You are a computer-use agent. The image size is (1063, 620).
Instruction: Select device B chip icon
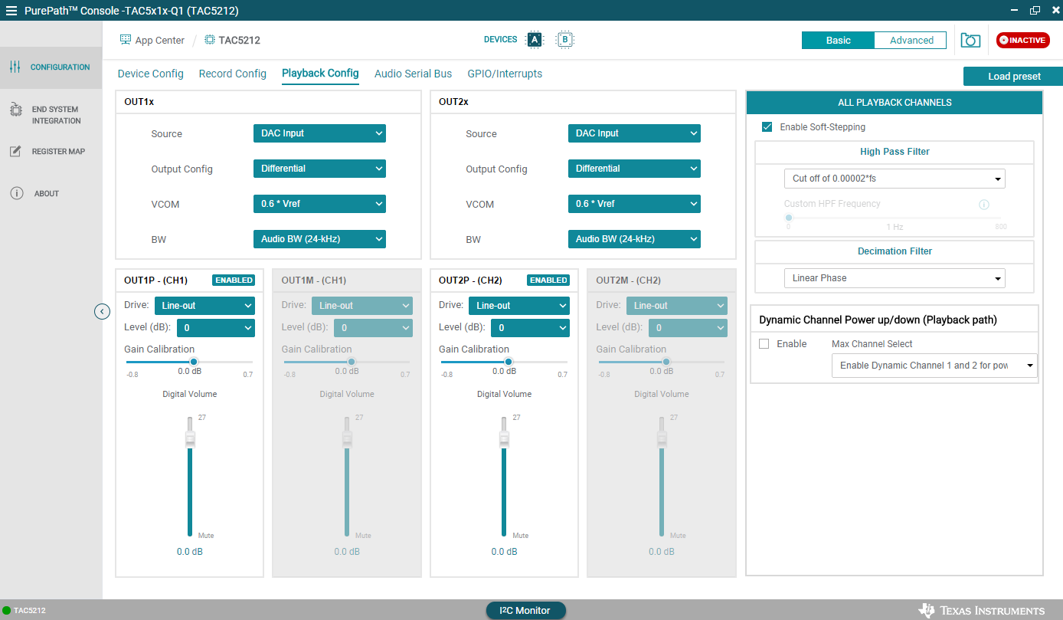click(x=564, y=40)
